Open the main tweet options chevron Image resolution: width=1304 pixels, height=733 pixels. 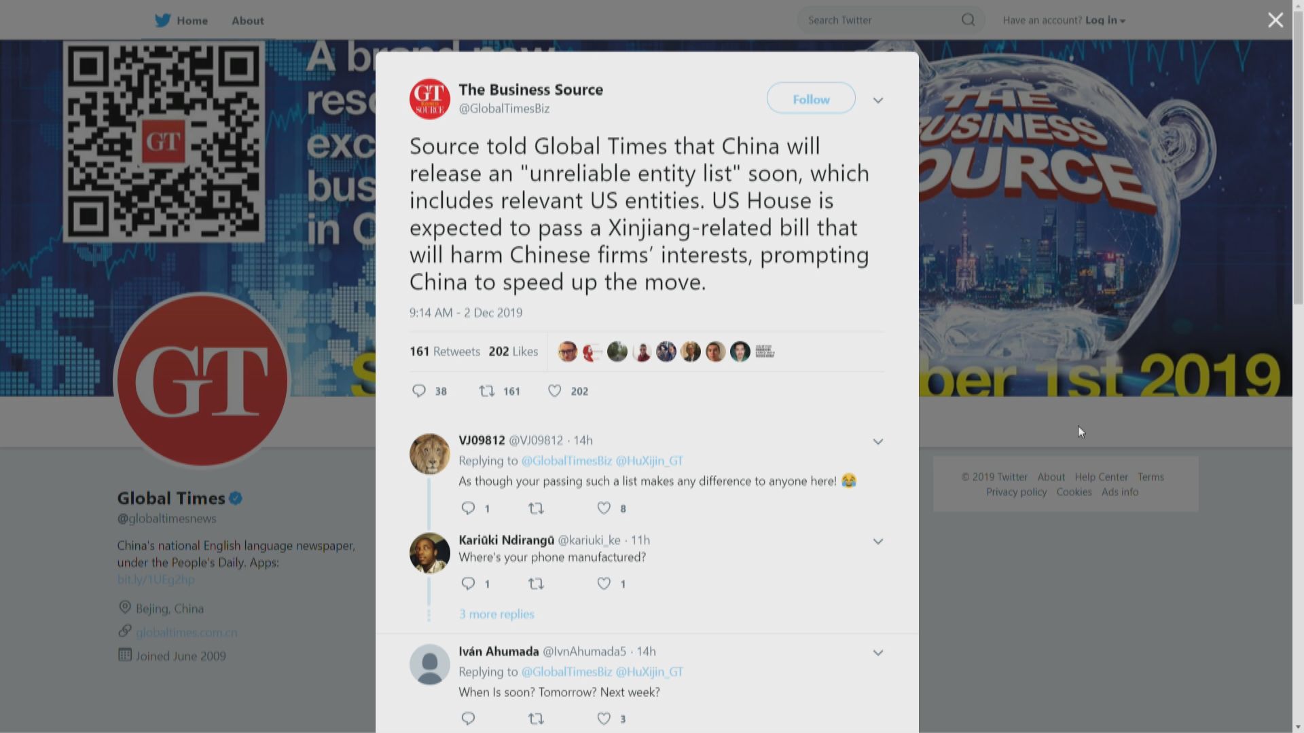tap(878, 100)
